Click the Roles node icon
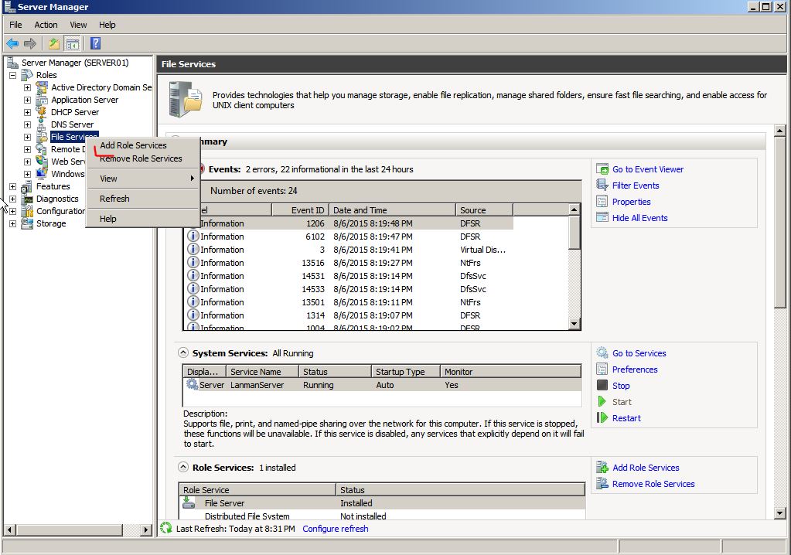The height and width of the screenshot is (555, 791). click(x=27, y=75)
